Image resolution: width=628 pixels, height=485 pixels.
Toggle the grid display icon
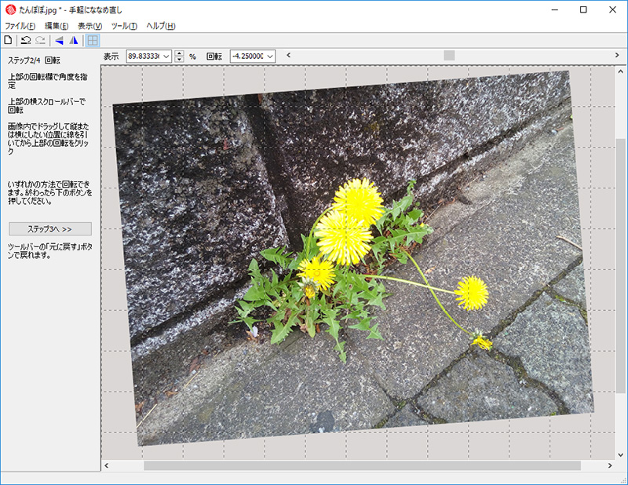93,40
